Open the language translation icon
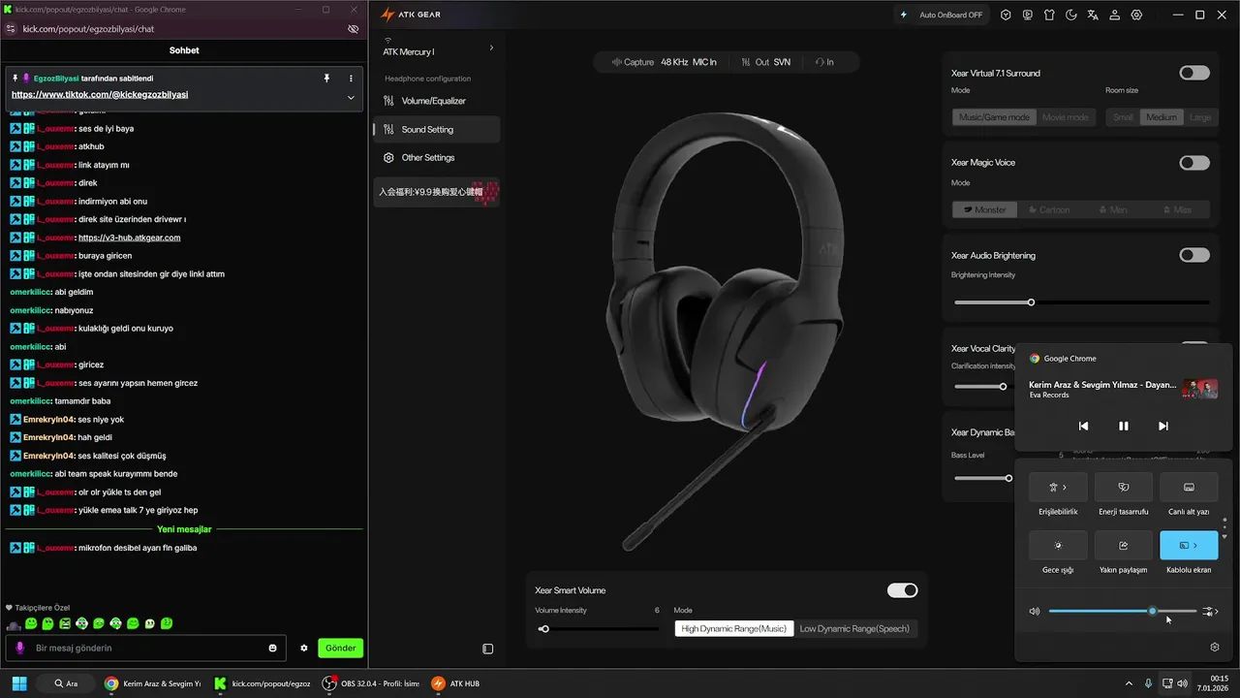Viewport: 1240px width, 698px height. [1093, 15]
